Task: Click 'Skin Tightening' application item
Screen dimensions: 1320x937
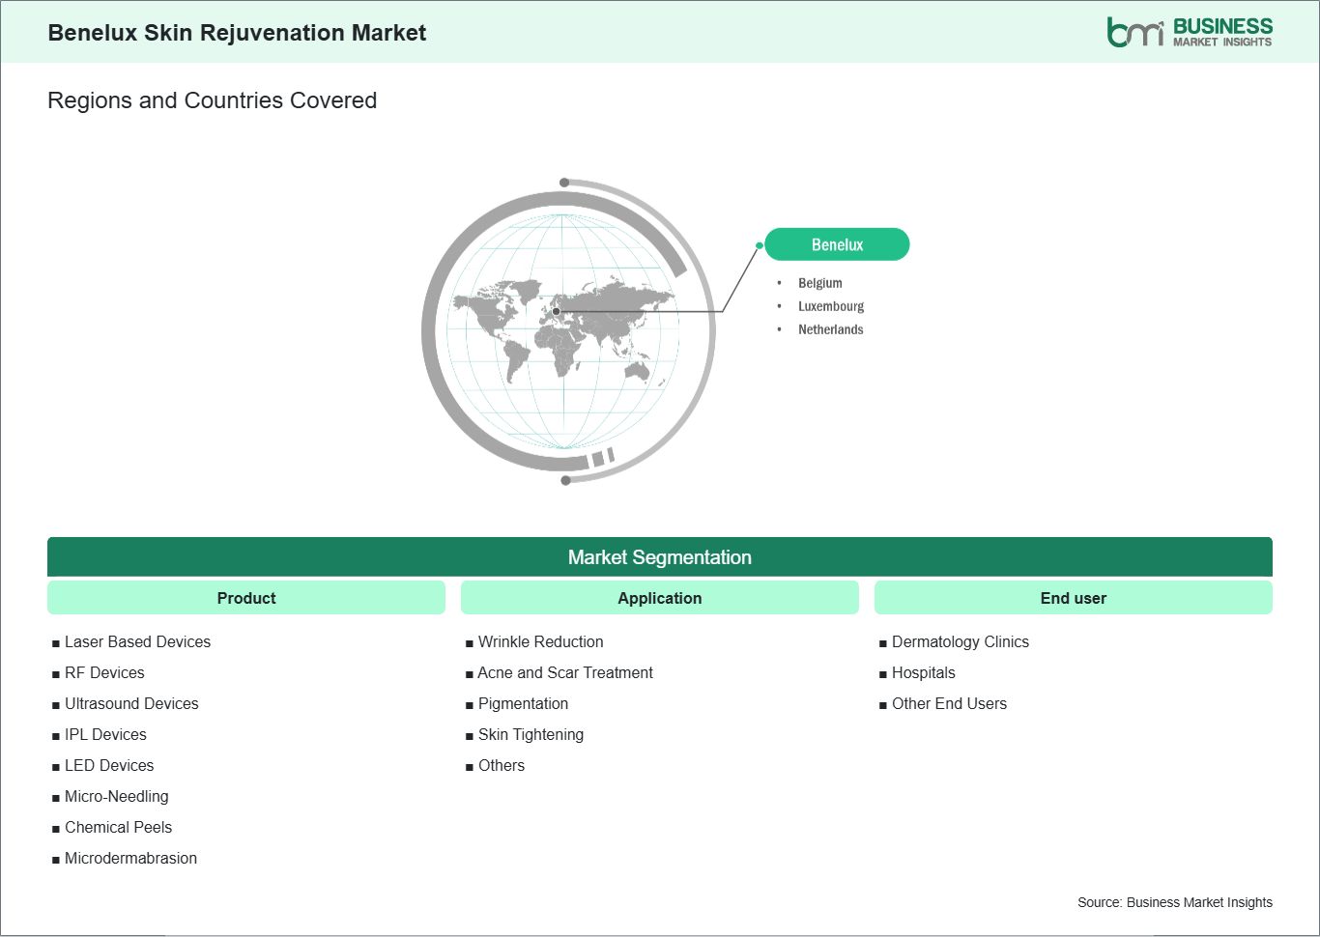Action: [531, 734]
